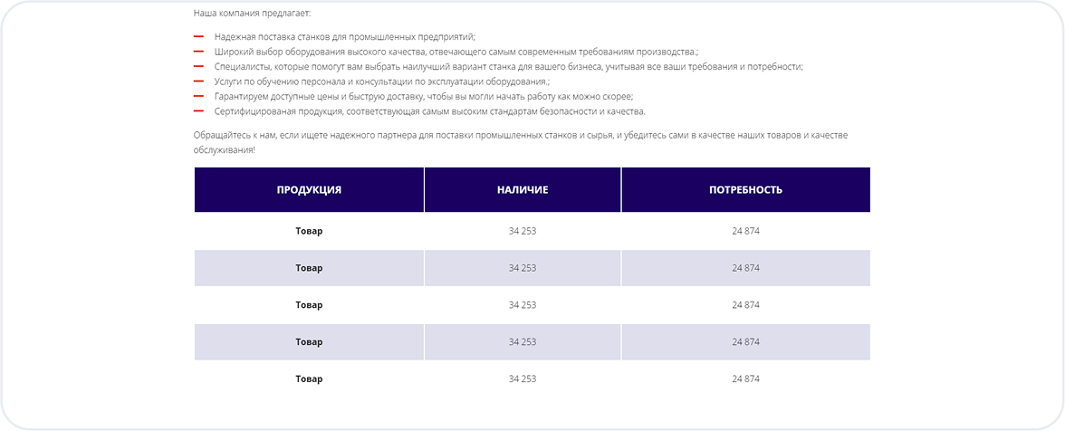Click the 24 874 value in the third table row
1065x431 pixels.
(745, 305)
